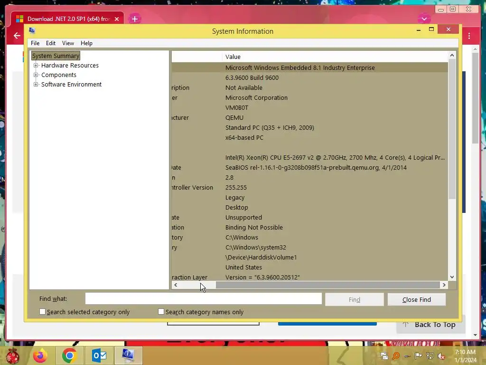This screenshot has width=486, height=365.
Task: Select the Intel(R) Xeon(R) CPU processor row
Action: click(x=309, y=158)
